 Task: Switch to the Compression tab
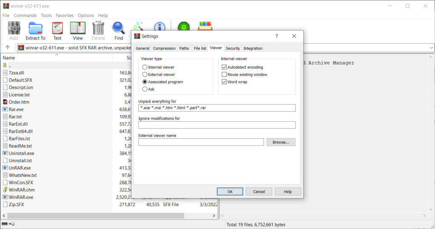click(x=164, y=48)
